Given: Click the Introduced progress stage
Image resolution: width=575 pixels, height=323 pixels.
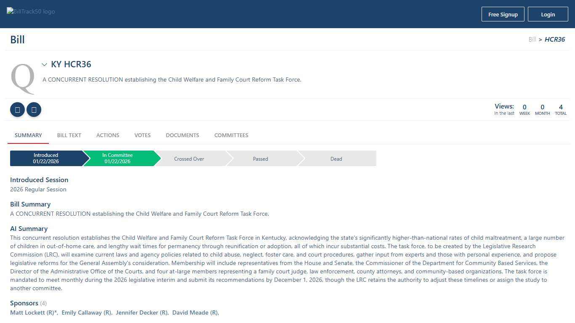Looking at the screenshot, I should pos(46,159).
